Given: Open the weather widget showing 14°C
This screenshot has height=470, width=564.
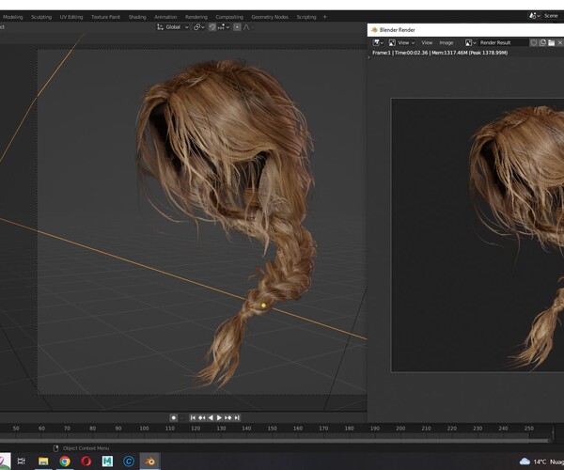Looking at the screenshot, I should [x=541, y=462].
